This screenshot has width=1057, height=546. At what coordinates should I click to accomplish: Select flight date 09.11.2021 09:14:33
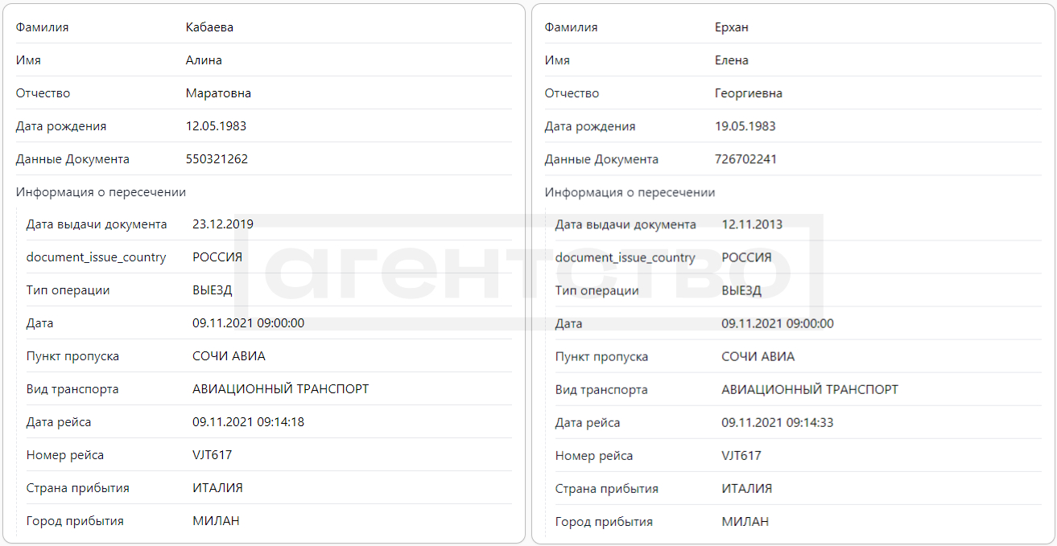(777, 422)
